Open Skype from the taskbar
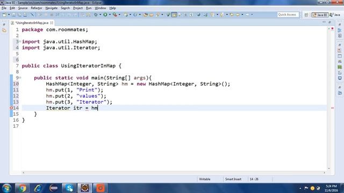This screenshot has height=193, width=344. [69, 188]
